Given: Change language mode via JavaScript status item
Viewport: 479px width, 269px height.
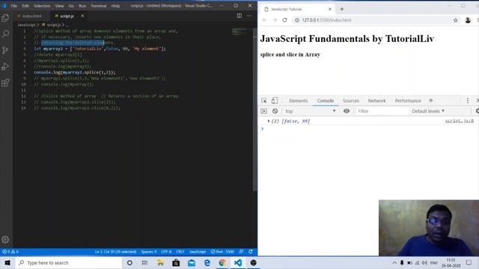Looking at the screenshot, I should pos(198,252).
